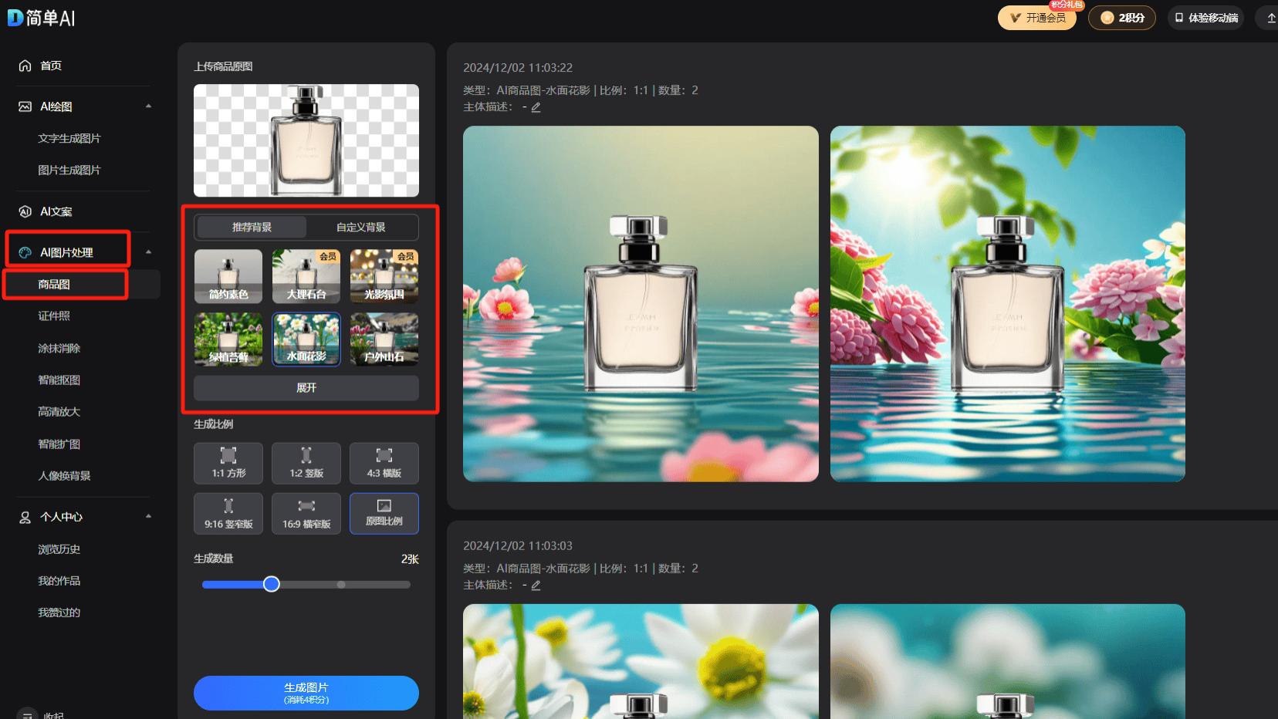Open 智能扩图 in sidebar

[x=59, y=444]
